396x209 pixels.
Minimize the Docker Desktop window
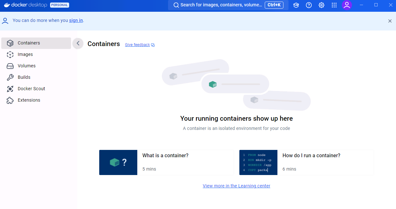362,5
